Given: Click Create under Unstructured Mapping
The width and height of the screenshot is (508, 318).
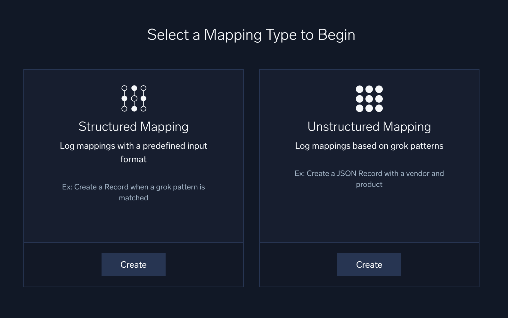Looking at the screenshot, I should pos(369,264).
